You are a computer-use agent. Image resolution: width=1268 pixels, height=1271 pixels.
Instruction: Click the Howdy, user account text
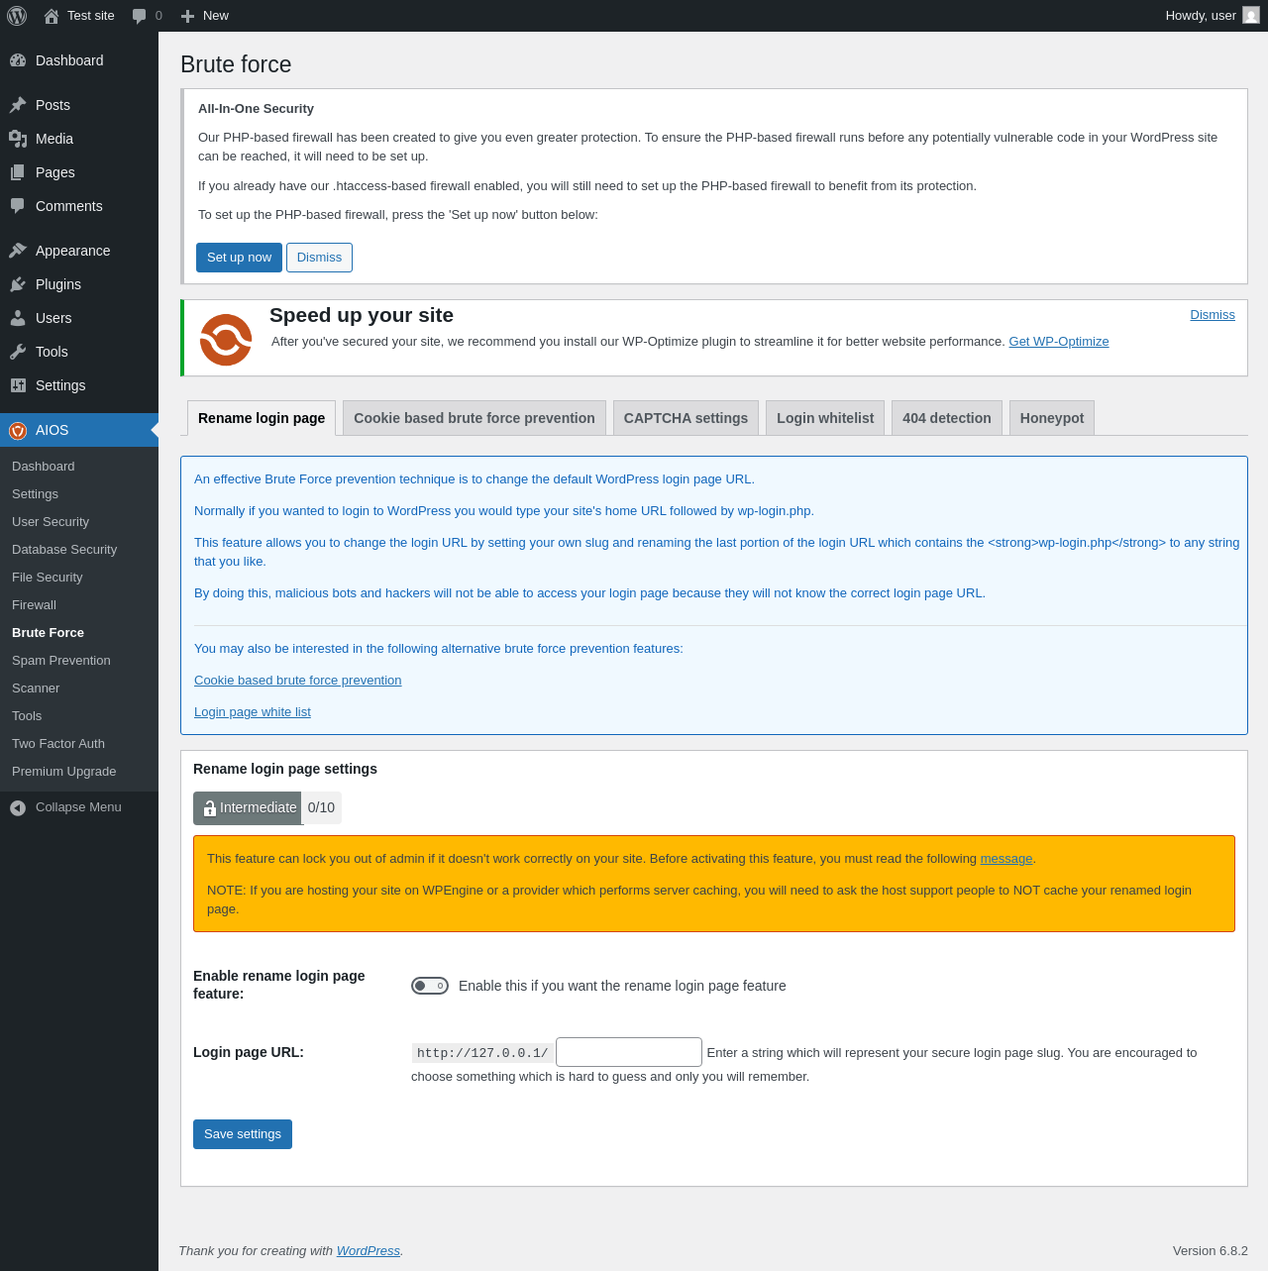tap(1201, 16)
